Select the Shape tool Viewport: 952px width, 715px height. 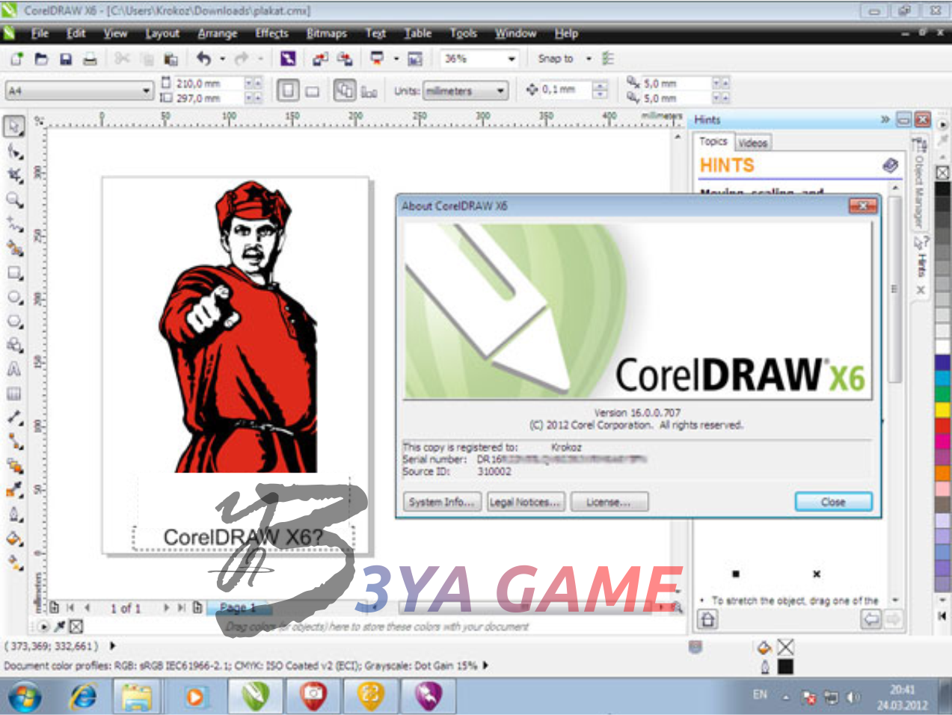[14, 151]
